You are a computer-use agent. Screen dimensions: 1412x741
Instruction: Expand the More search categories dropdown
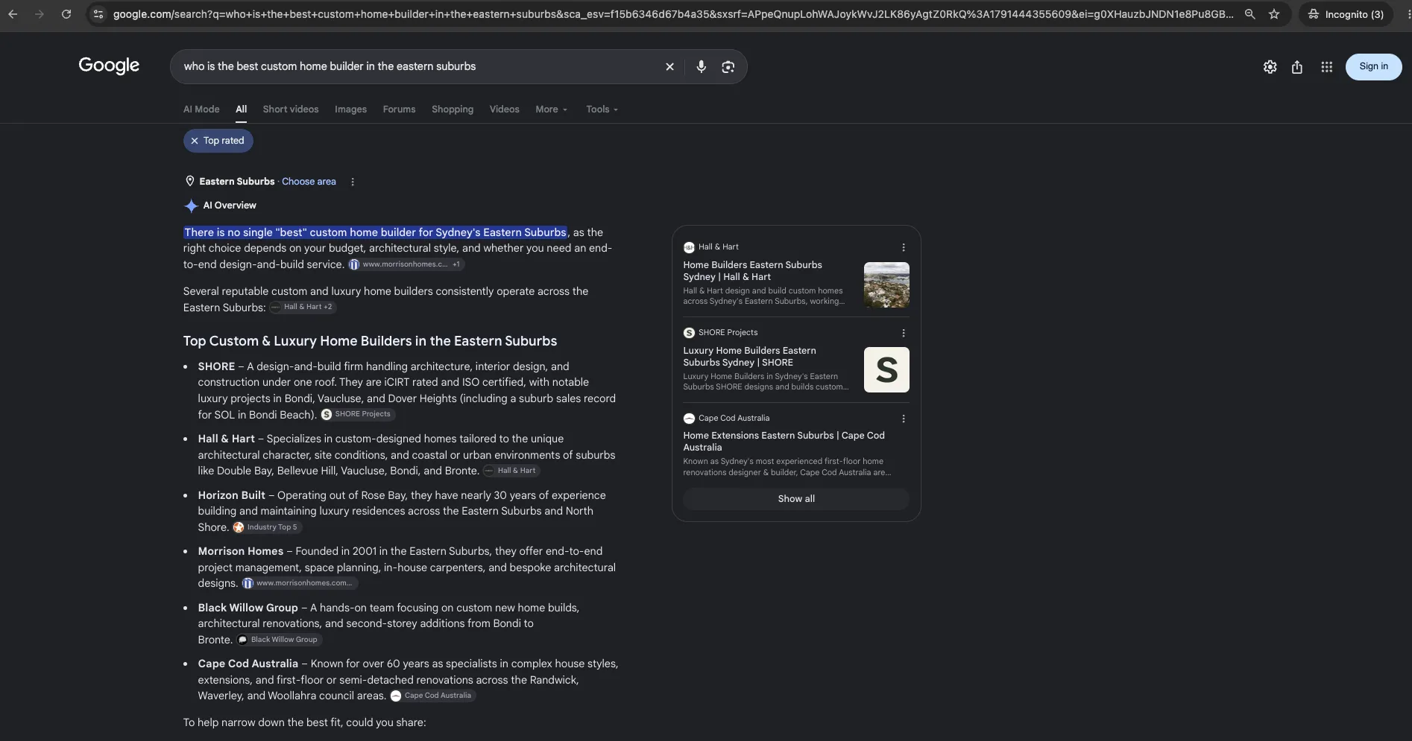point(552,109)
